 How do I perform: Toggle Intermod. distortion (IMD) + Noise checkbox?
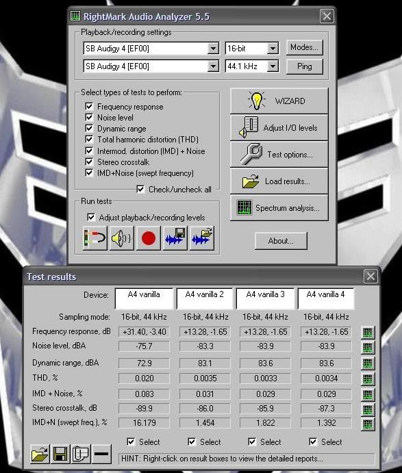pos(89,151)
